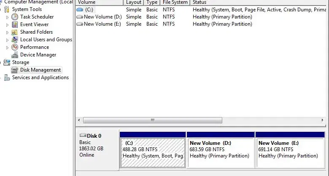This screenshot has width=329, height=176.
Task: Click the Local Users and Groups icon
Action: click(x=15, y=40)
